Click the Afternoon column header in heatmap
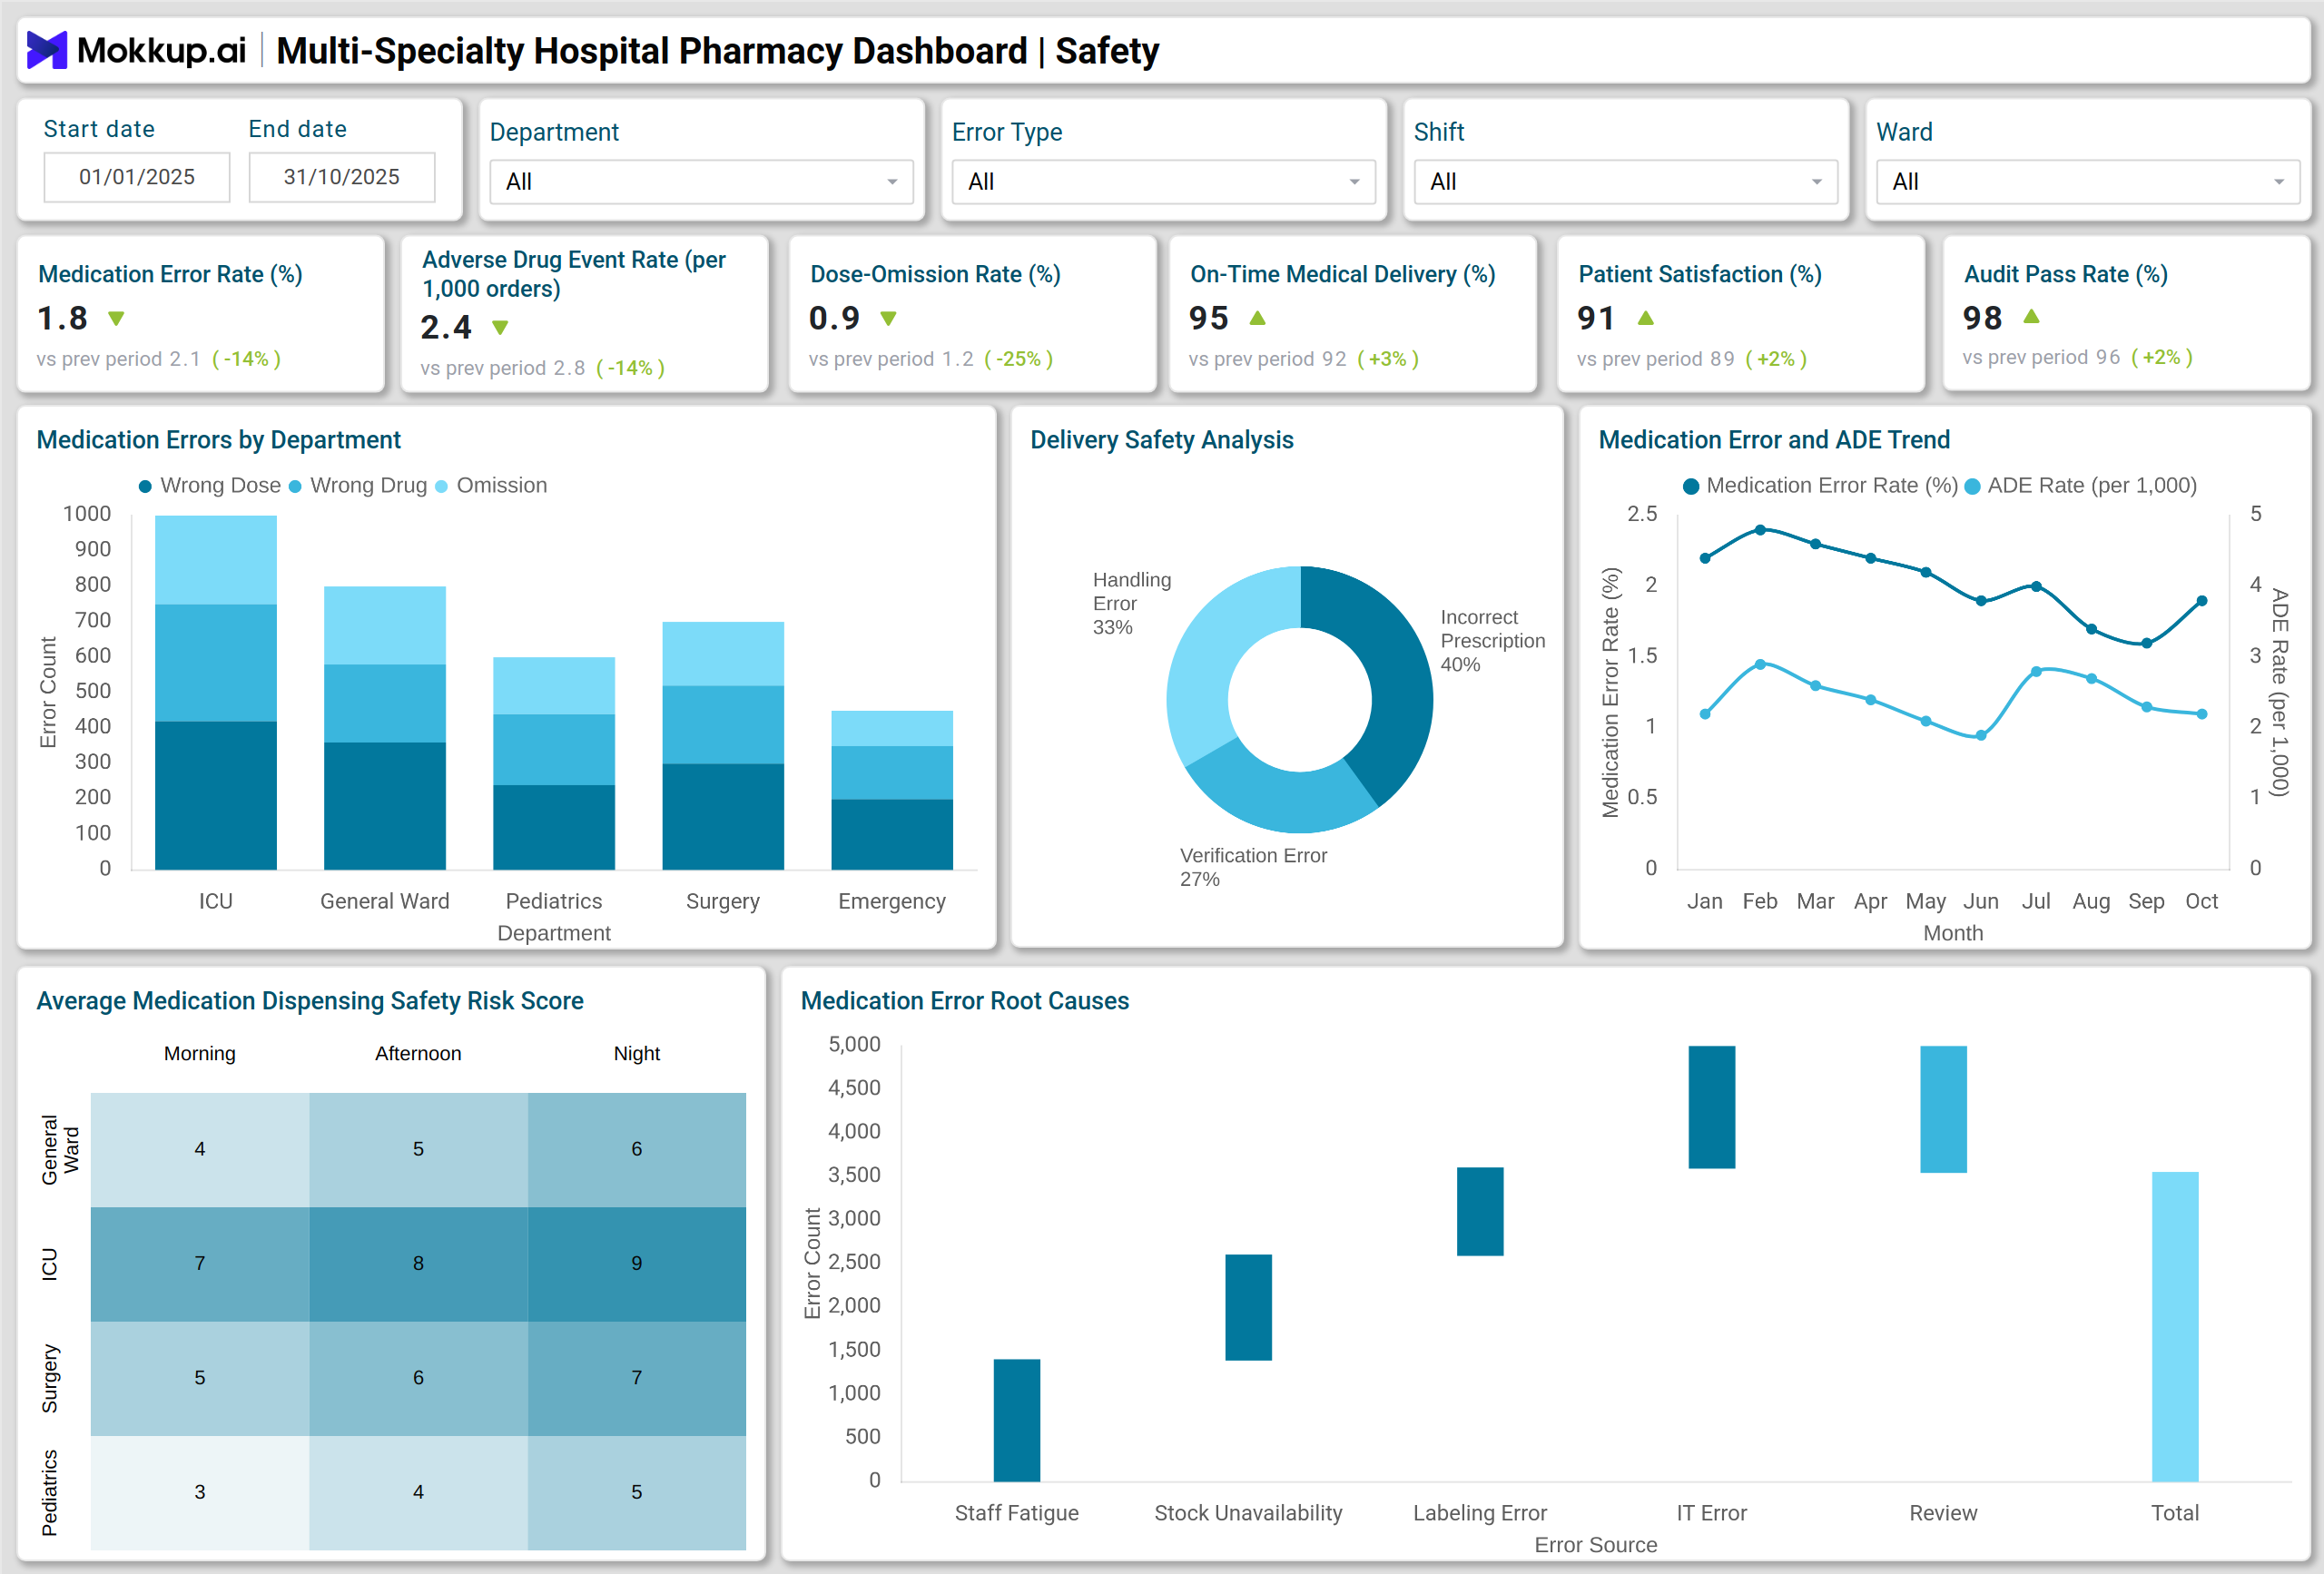Viewport: 2324px width, 1574px height. pyautogui.click(x=418, y=1054)
